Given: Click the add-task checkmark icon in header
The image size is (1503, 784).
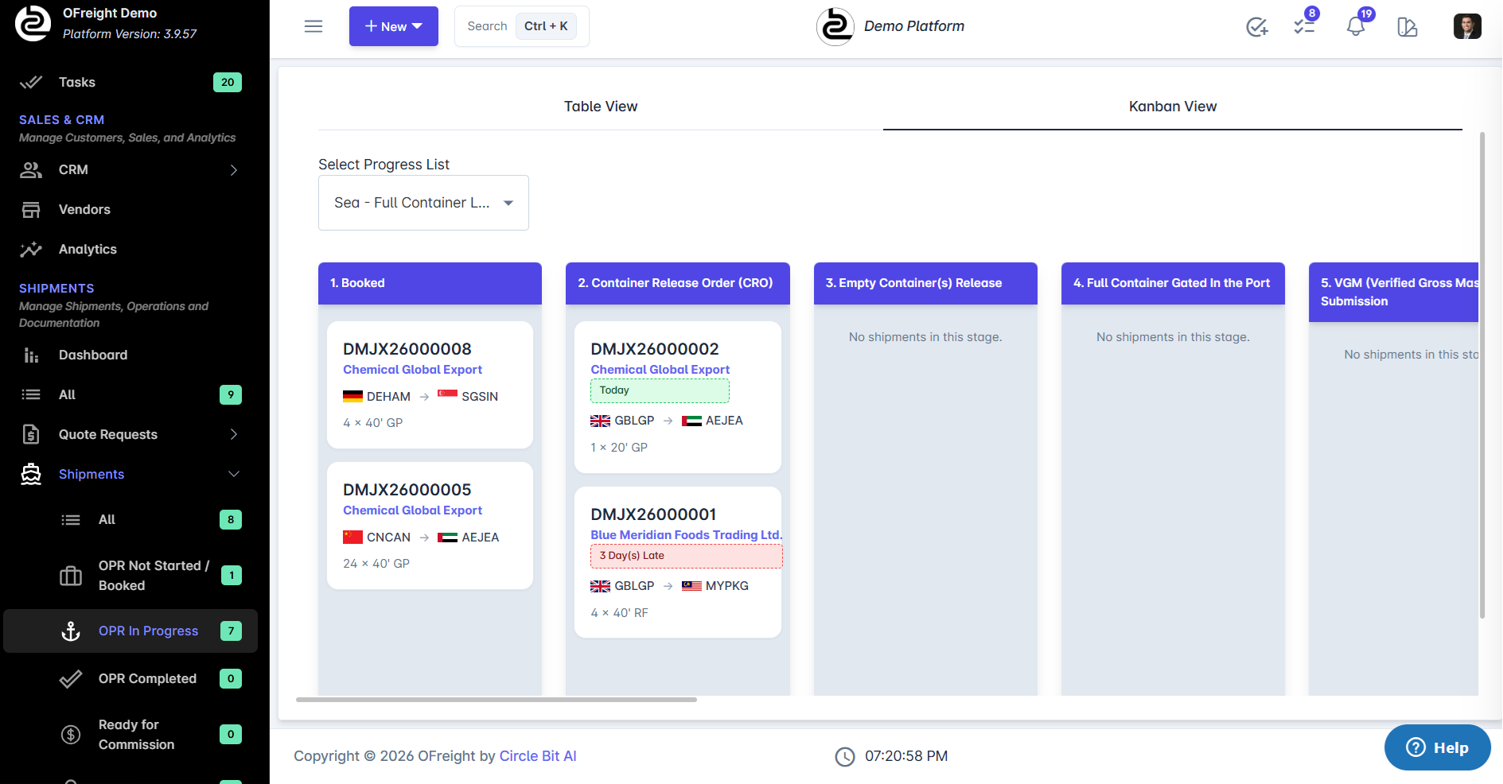Looking at the screenshot, I should tap(1257, 27).
